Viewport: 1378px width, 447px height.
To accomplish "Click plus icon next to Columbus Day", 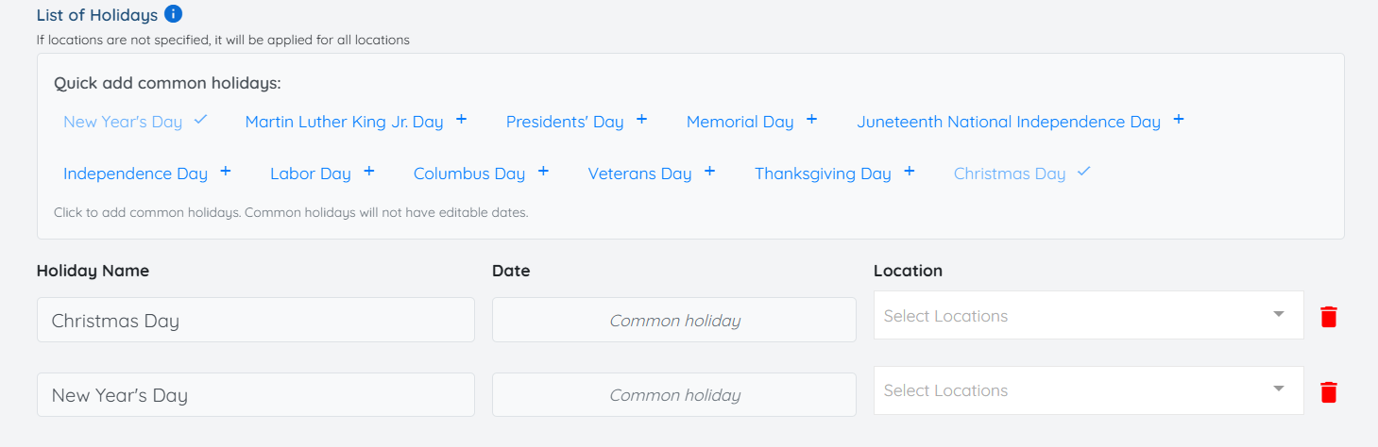I will click(x=543, y=172).
